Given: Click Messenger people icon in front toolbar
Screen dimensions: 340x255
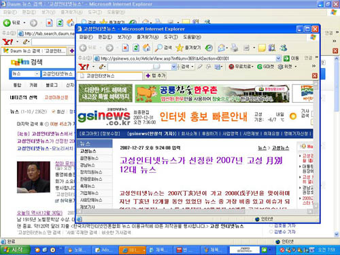Looking at the screenshot, I should click(x=284, y=48).
